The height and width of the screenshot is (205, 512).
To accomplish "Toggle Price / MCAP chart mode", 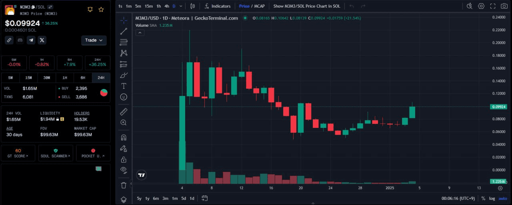I will (x=251, y=6).
